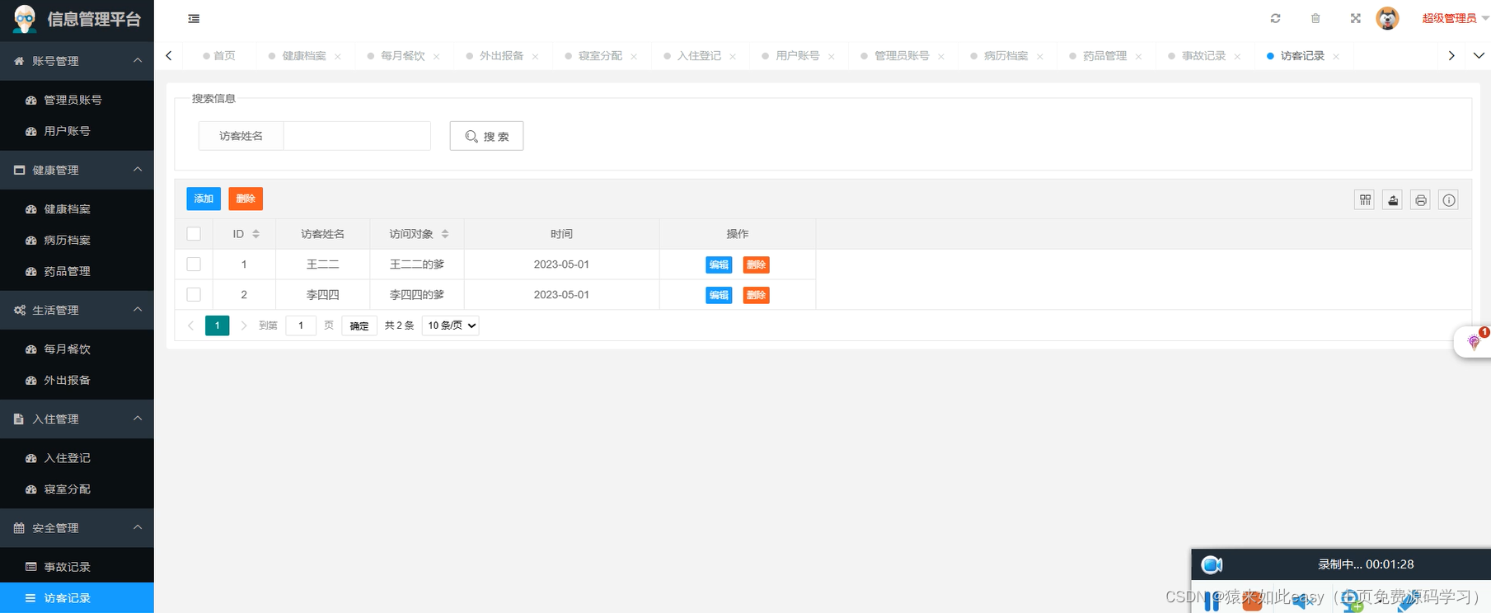Close the 访客记录 tab
The height and width of the screenshot is (613, 1491).
click(x=1336, y=56)
